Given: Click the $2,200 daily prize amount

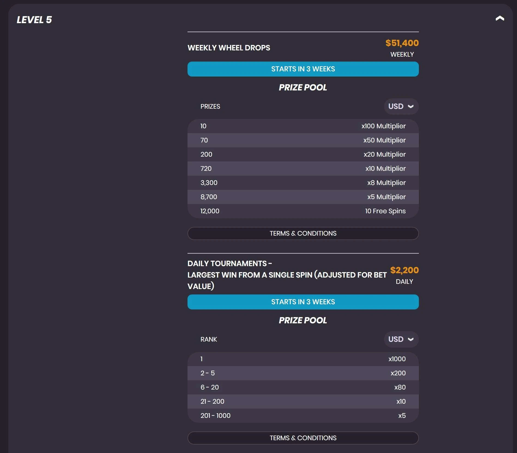Looking at the screenshot, I should point(404,270).
